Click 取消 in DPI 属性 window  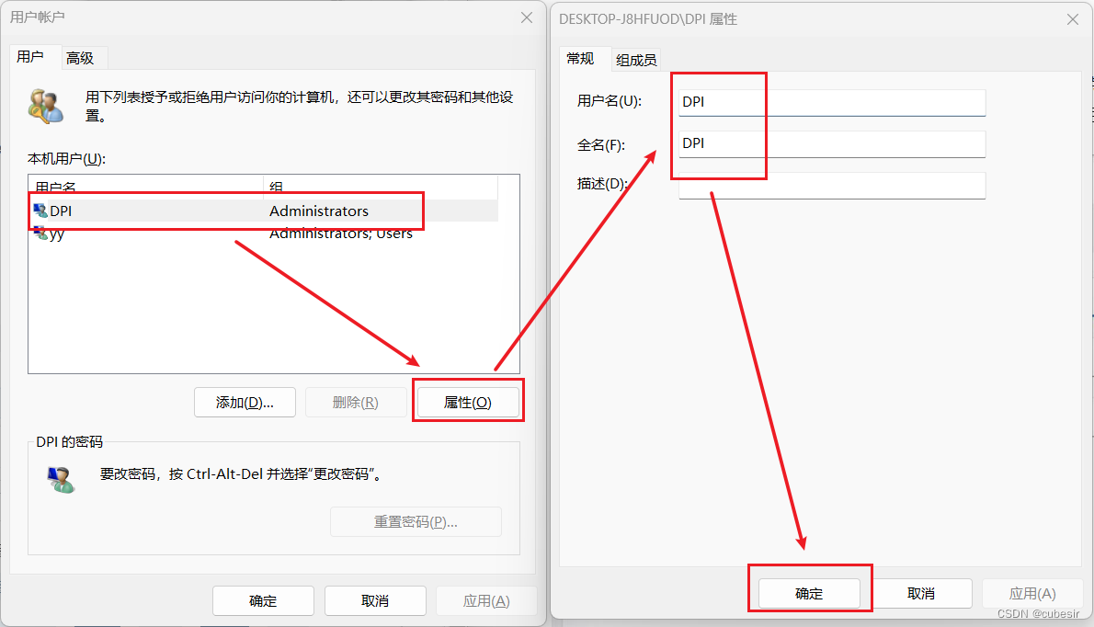[921, 594]
